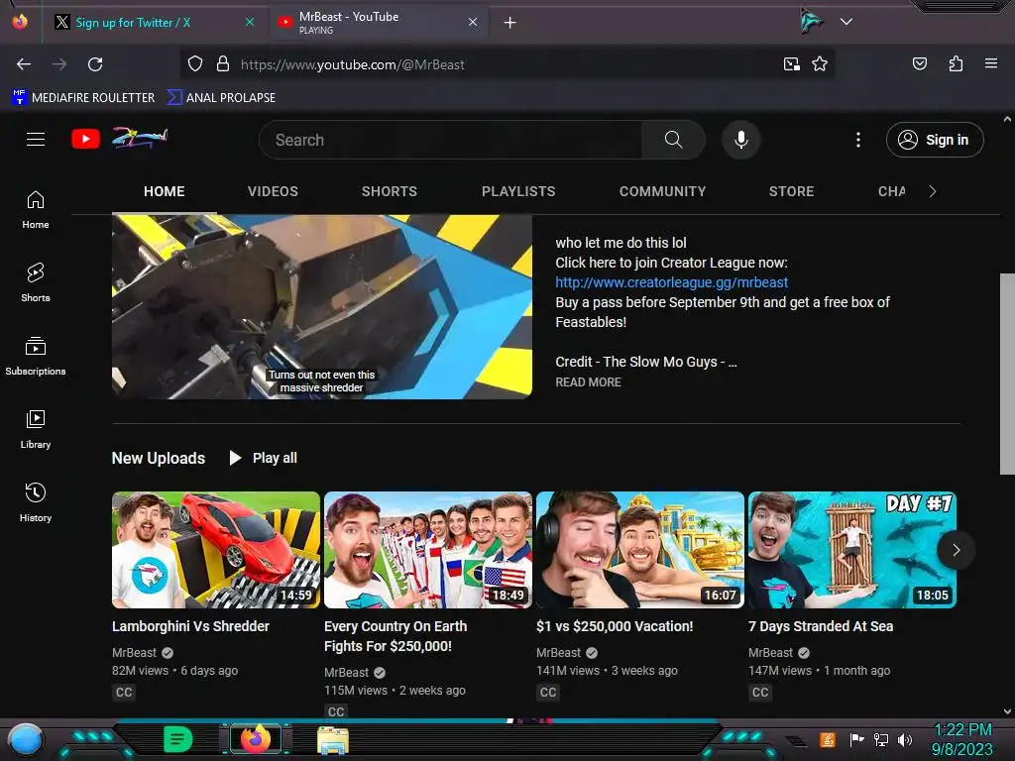Go back in Firefox
Image resolution: width=1015 pixels, height=761 pixels.
click(24, 64)
